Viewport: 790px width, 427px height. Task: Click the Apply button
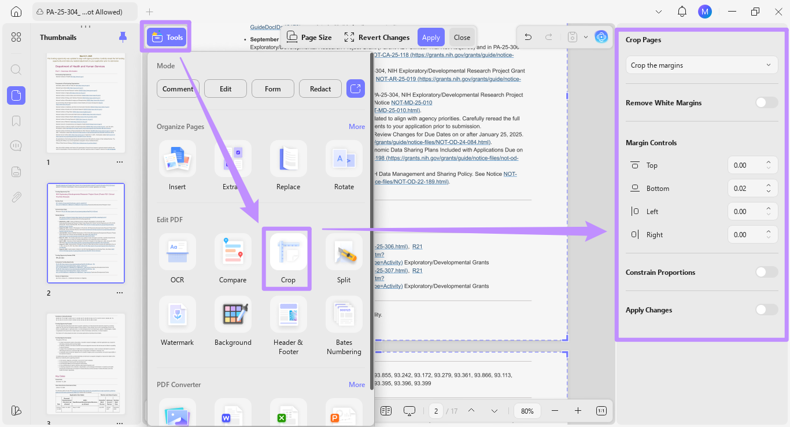(431, 37)
